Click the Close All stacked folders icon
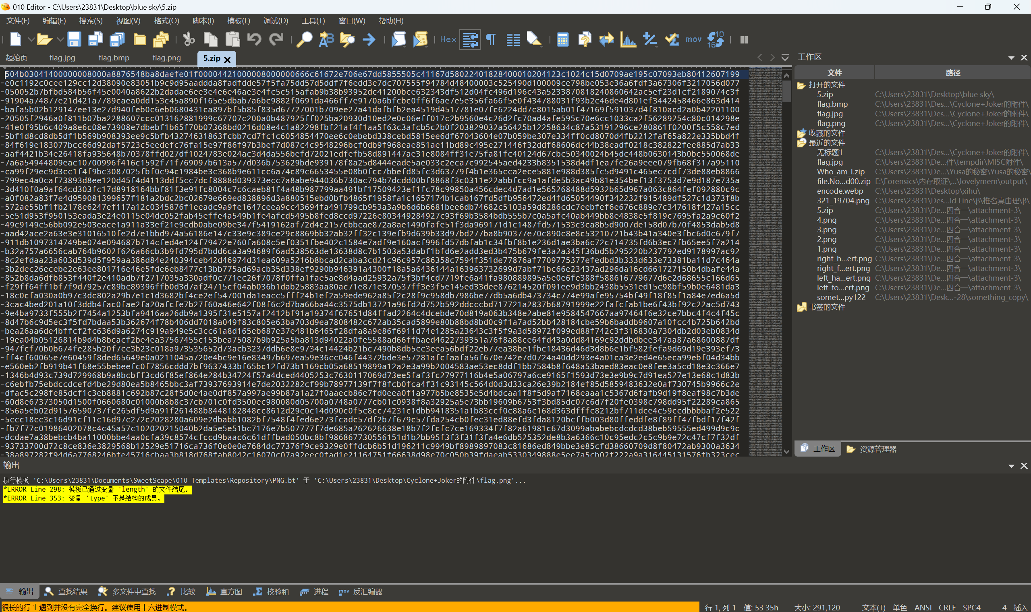This screenshot has height=612, width=1031. point(161,39)
